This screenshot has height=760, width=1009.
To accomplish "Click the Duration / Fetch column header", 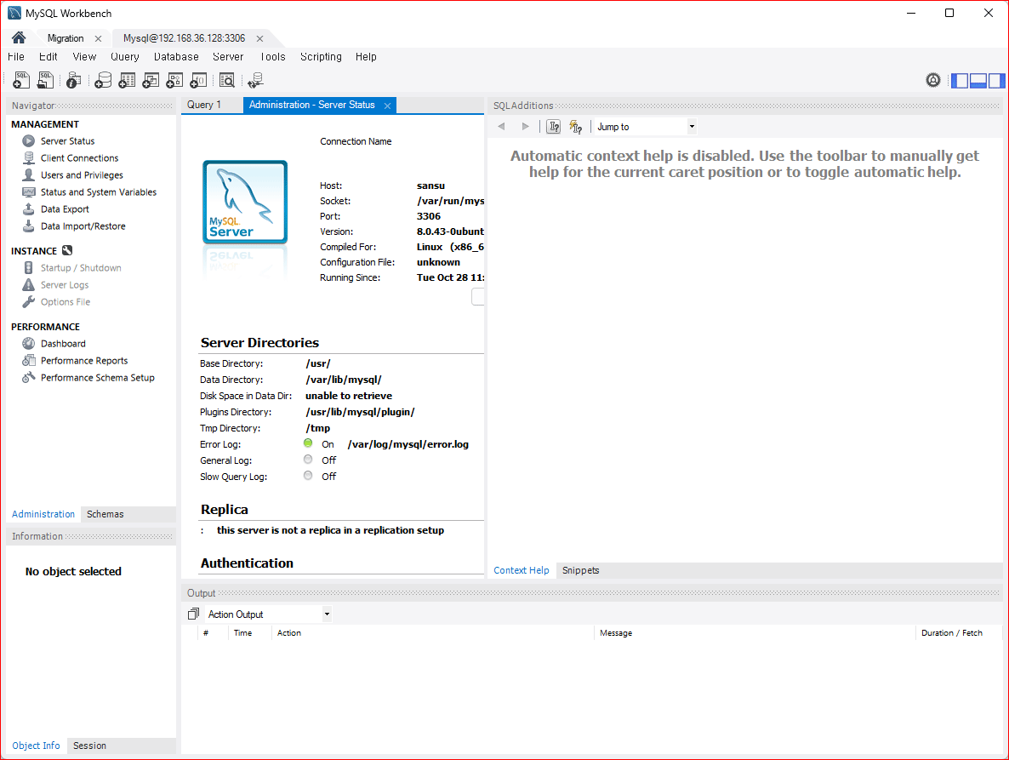I will pos(952,632).
